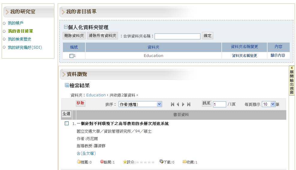Click the 收藏 folder icon
Screen dimensions: 296x170
(185, 162)
